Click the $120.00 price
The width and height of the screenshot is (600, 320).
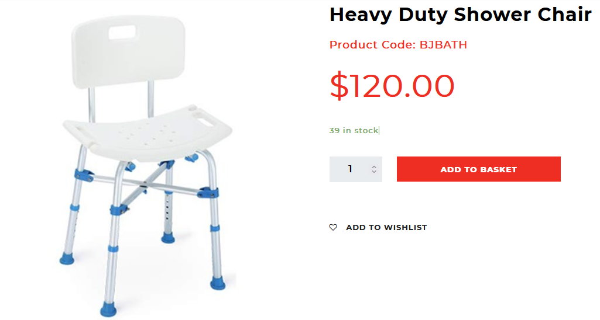[392, 86]
